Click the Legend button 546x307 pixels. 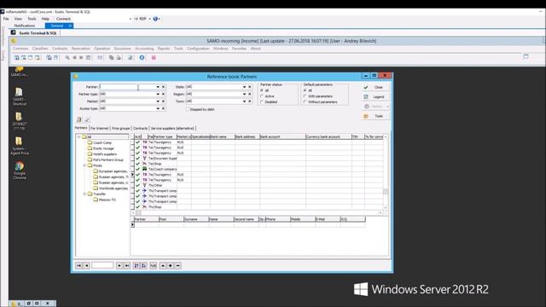375,96
